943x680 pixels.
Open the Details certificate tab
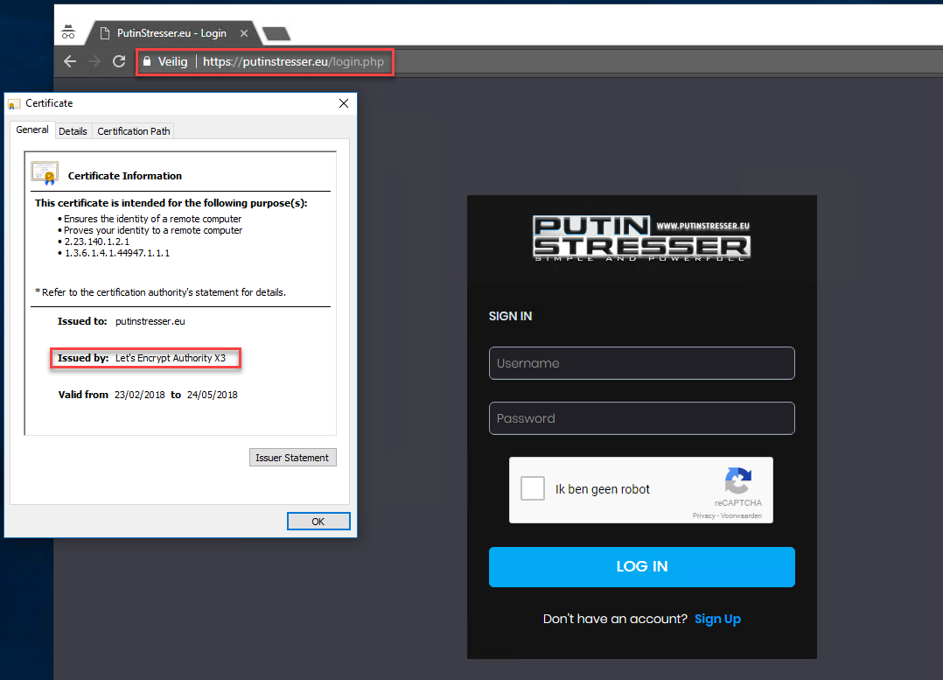tap(73, 131)
